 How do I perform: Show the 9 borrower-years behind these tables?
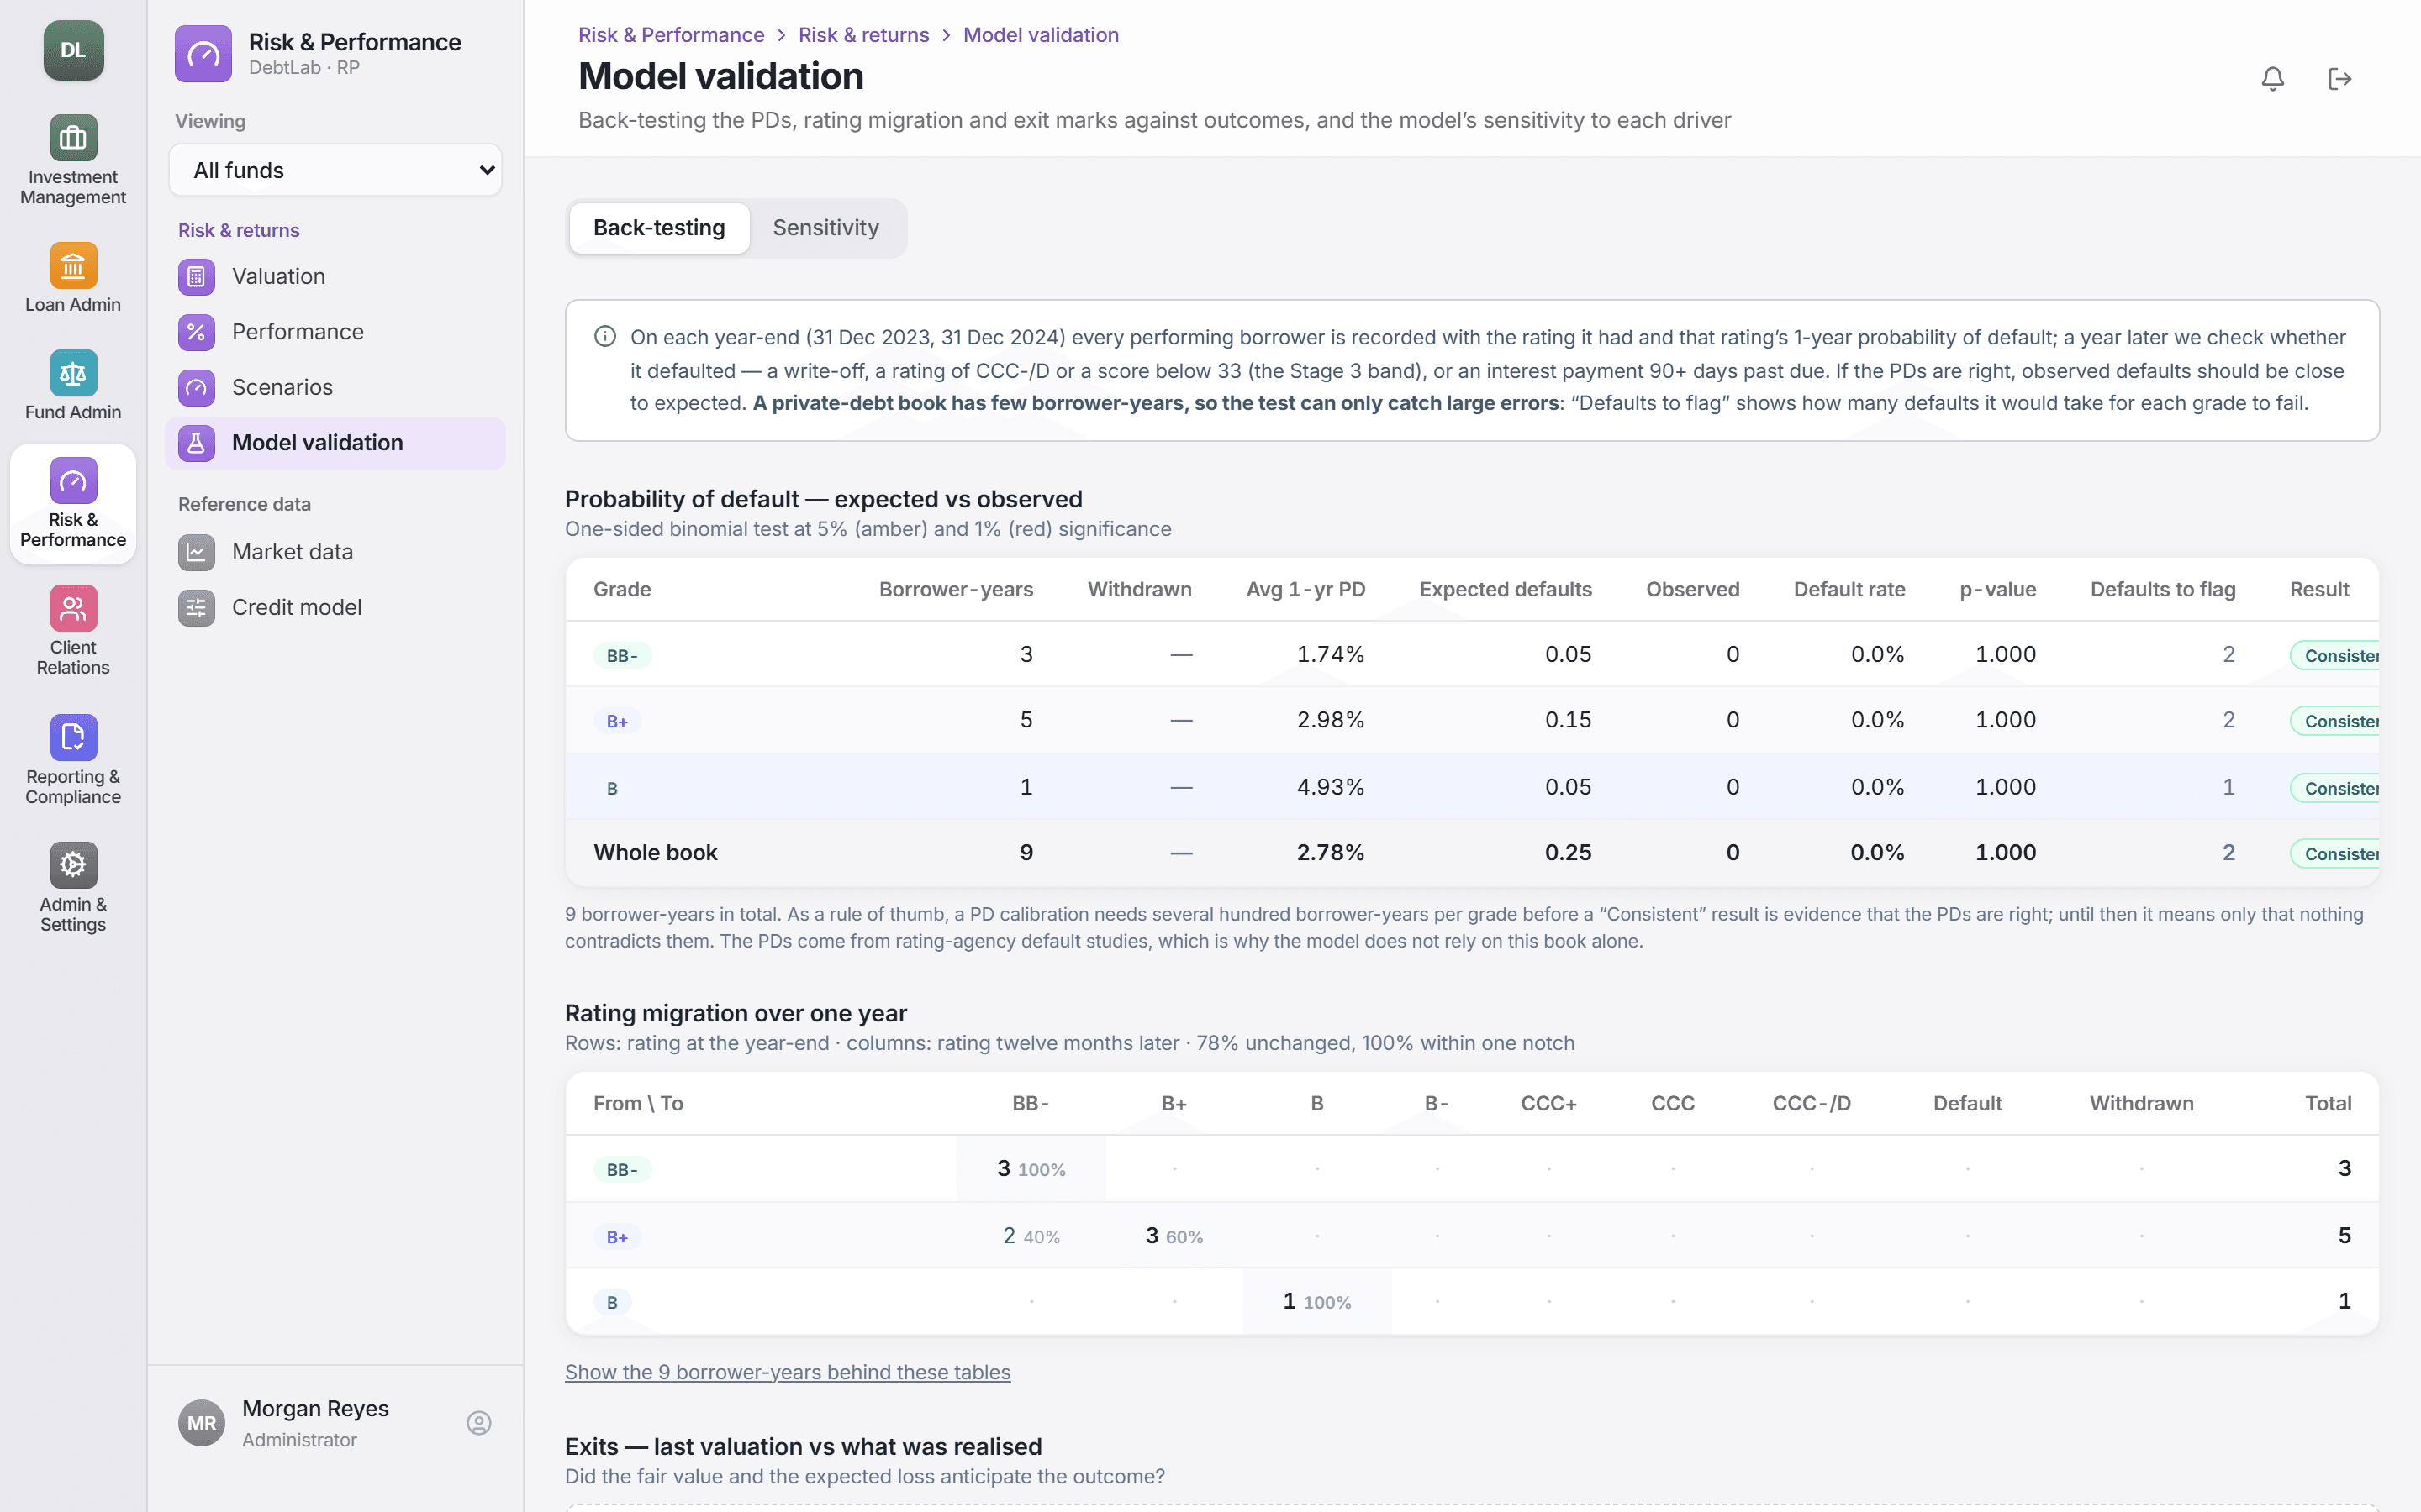pyautogui.click(x=788, y=1372)
